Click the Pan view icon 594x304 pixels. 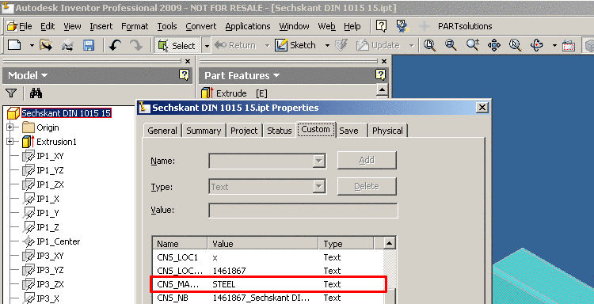click(494, 45)
